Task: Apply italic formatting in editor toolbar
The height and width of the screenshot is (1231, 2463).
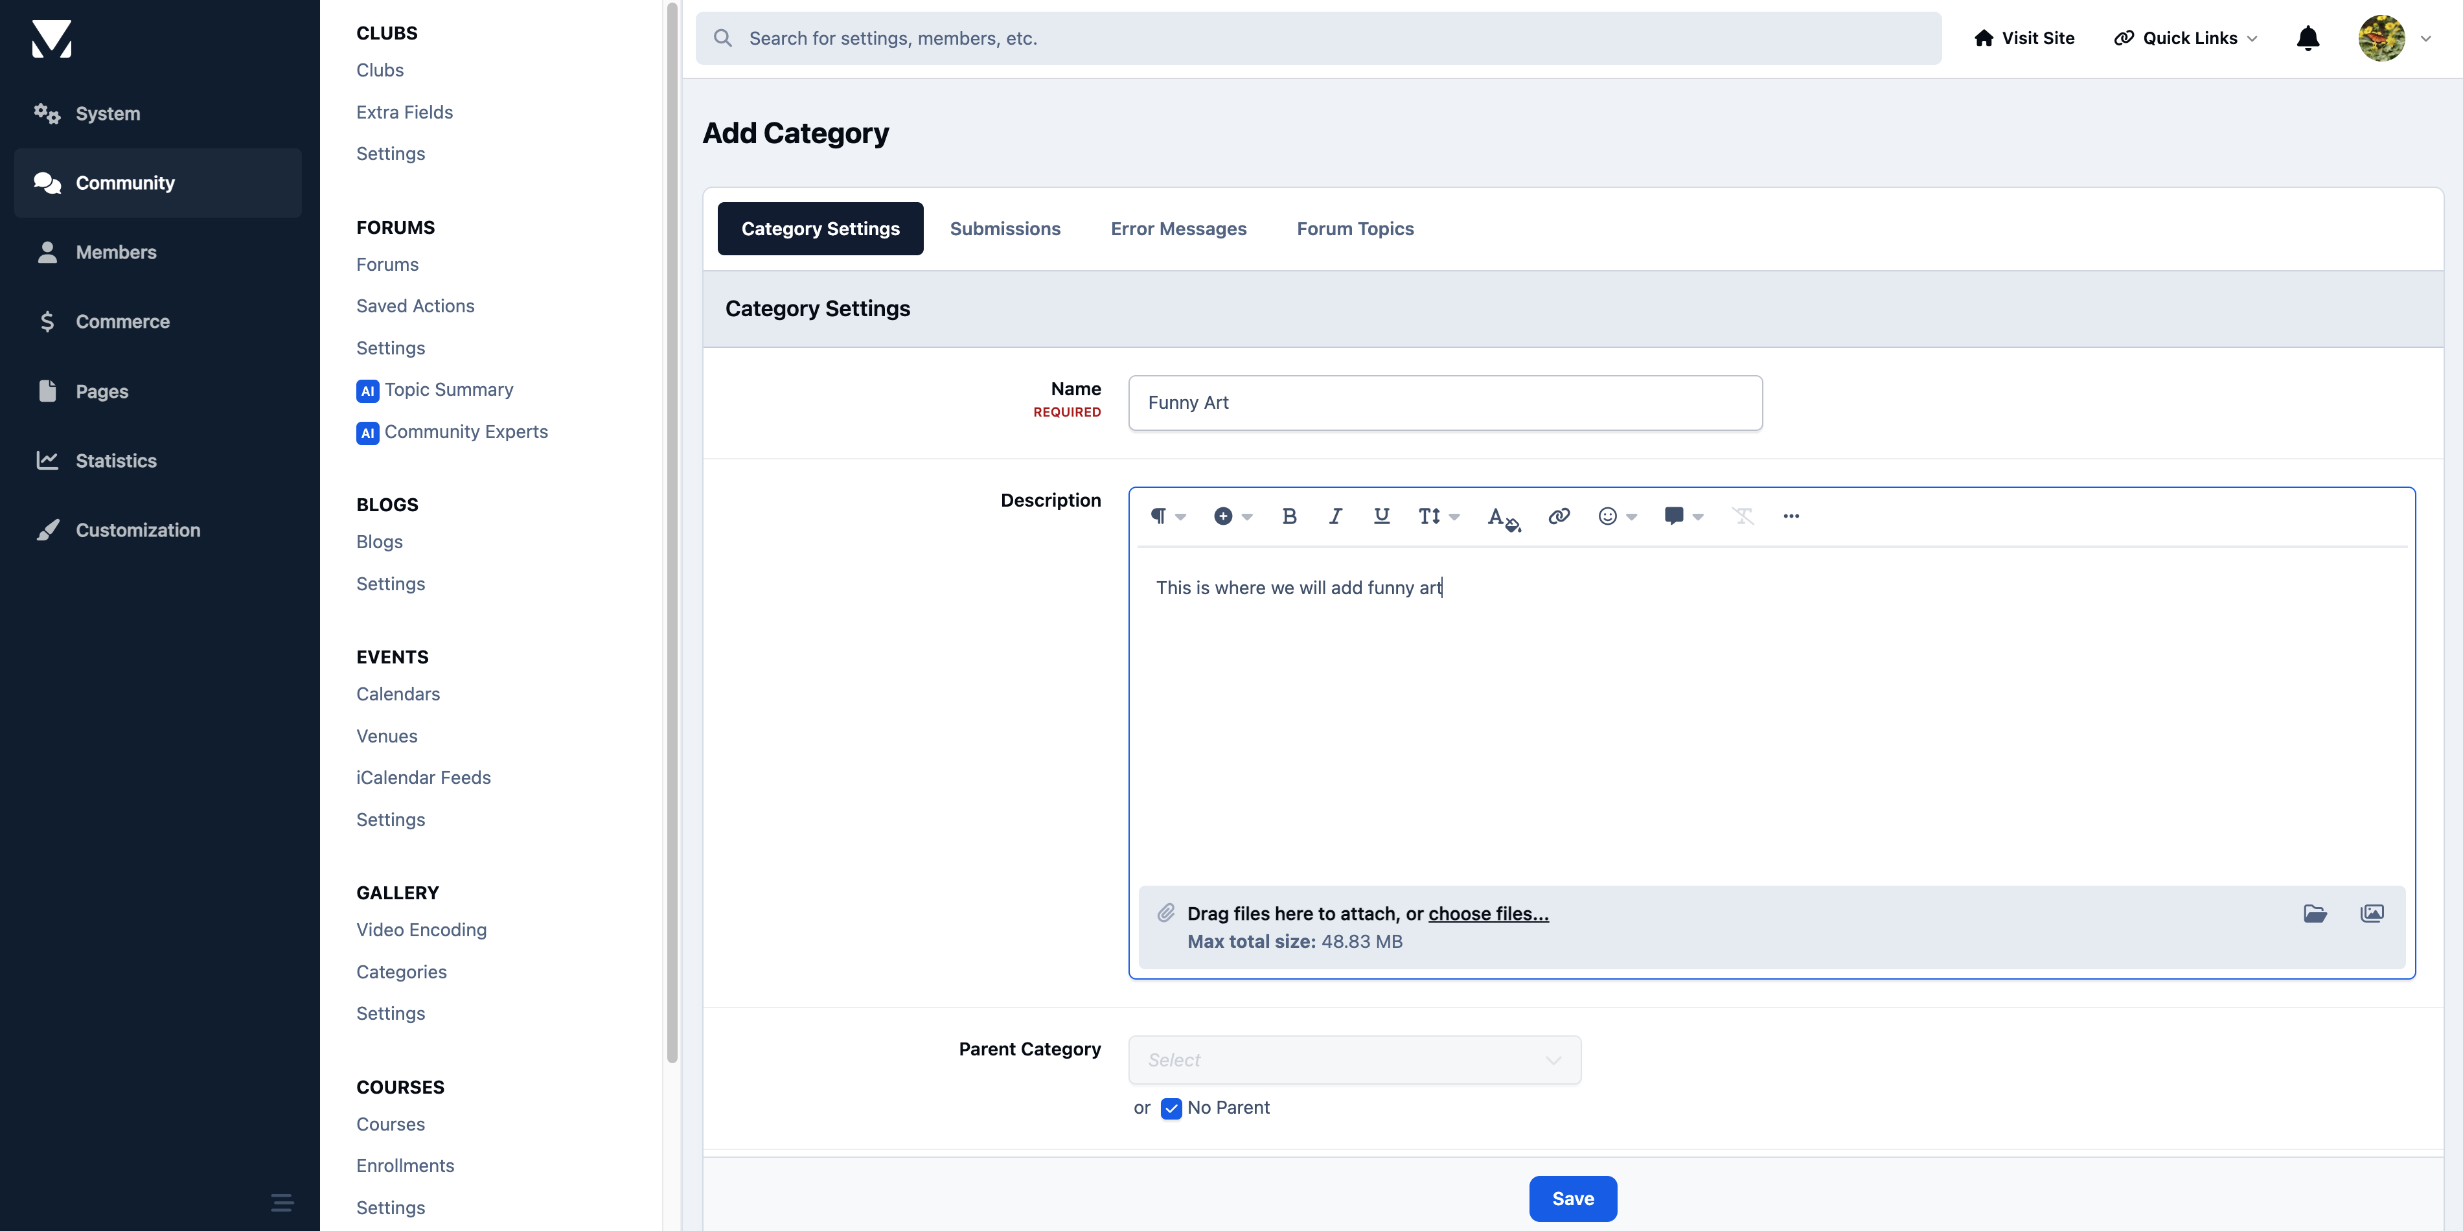Action: pyautogui.click(x=1336, y=516)
